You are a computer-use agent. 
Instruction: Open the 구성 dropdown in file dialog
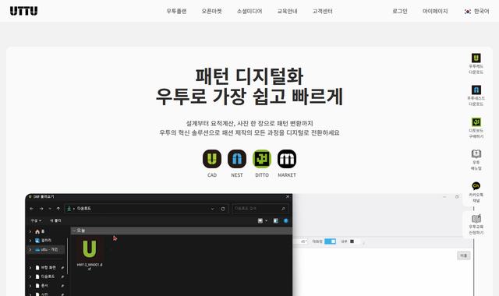(36, 220)
